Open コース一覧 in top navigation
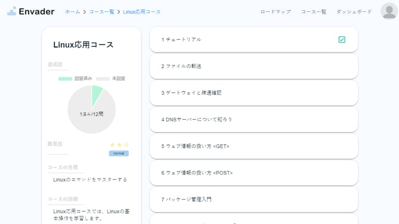399x224 pixels. point(313,12)
